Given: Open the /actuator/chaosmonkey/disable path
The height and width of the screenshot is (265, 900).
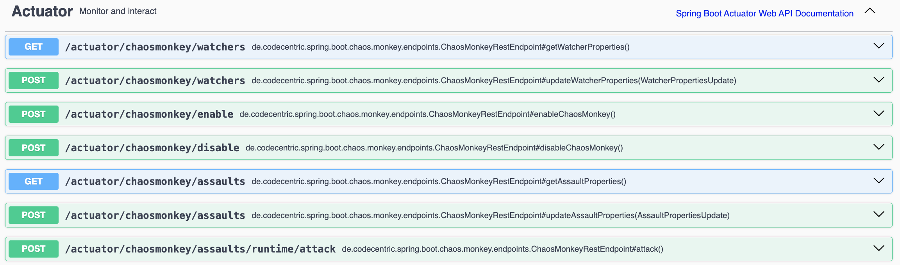Looking at the screenshot, I should 152,148.
